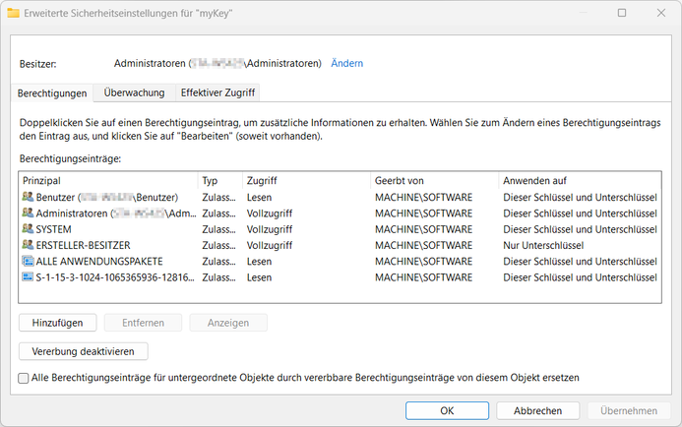The height and width of the screenshot is (427, 682).
Task: Click the Administratoren group icon
Action: click(x=27, y=213)
